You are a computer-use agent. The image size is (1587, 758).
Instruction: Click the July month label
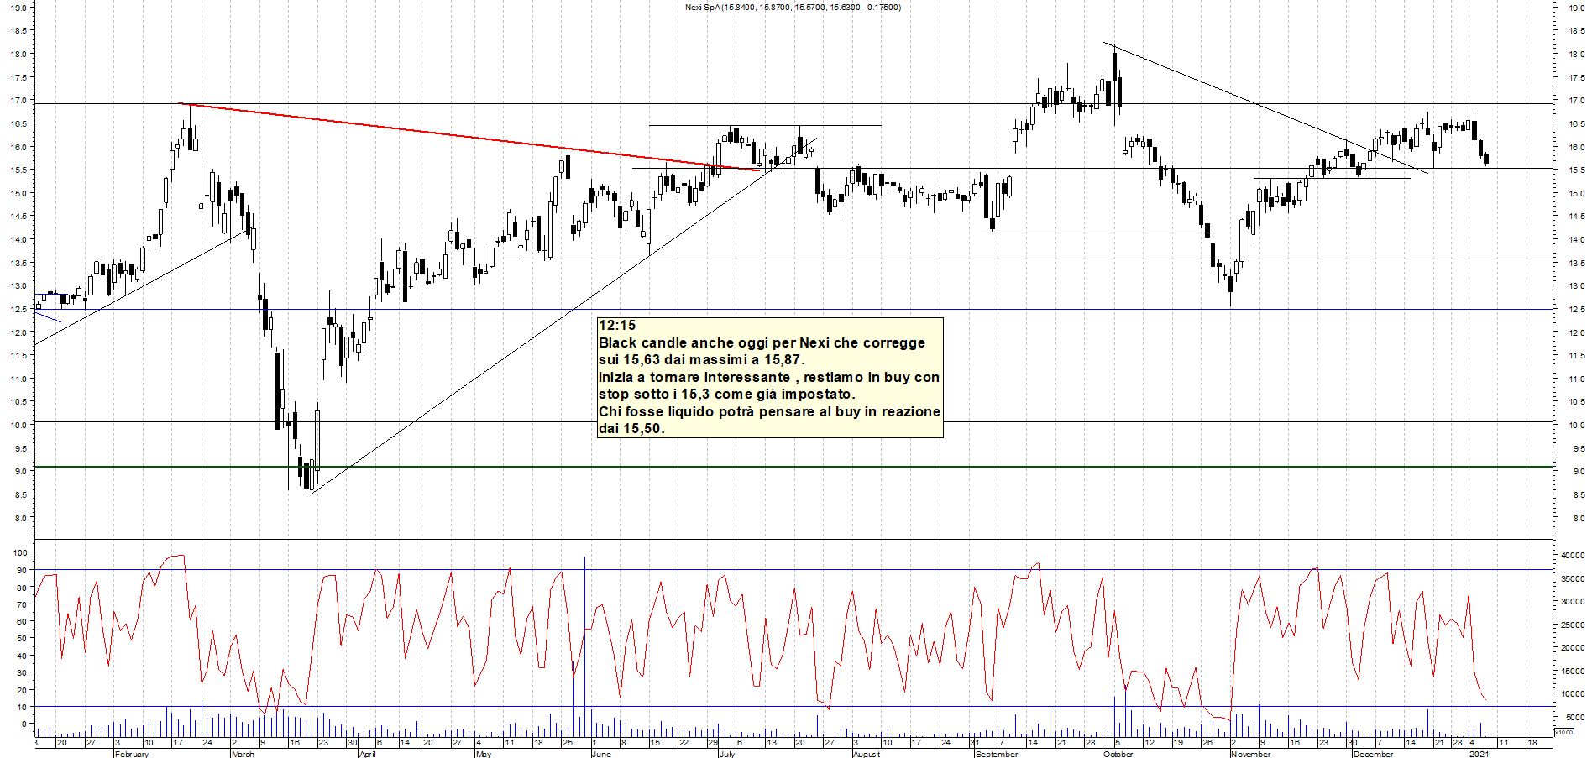[x=727, y=754]
